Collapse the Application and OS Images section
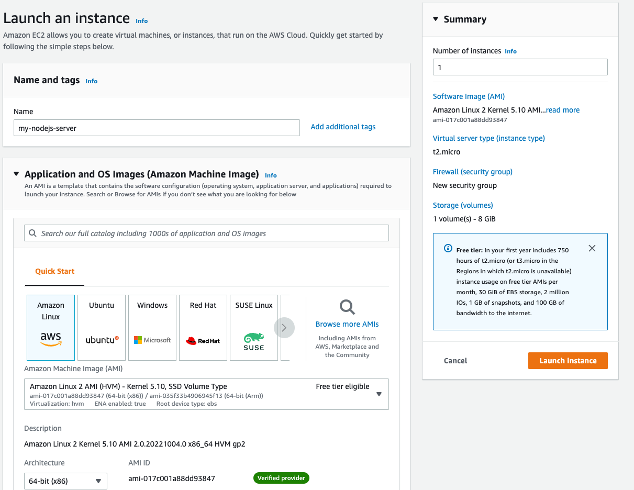The image size is (634, 490). (x=16, y=174)
